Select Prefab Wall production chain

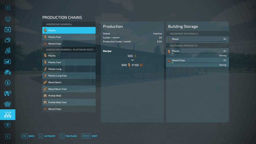pos(69,96)
